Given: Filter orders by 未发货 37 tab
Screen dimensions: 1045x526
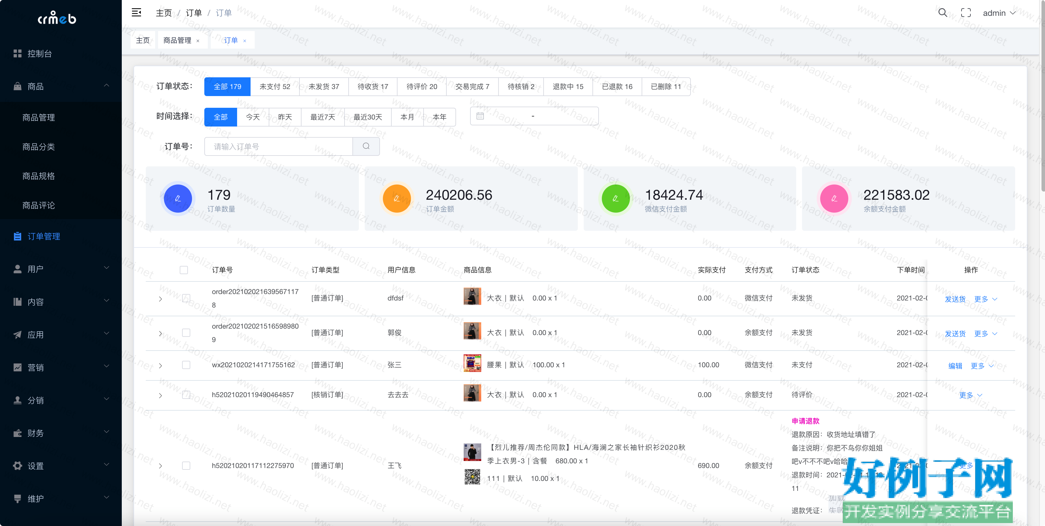Looking at the screenshot, I should pos(323,86).
